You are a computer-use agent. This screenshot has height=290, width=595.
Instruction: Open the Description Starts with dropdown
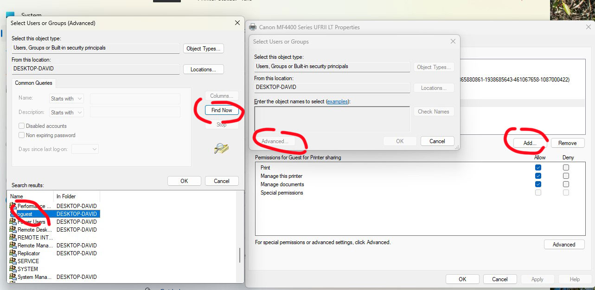[x=66, y=112]
